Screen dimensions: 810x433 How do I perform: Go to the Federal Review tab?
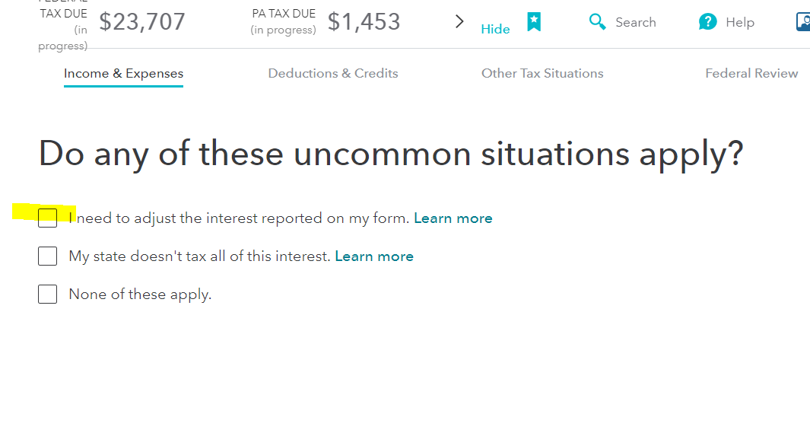click(x=751, y=73)
